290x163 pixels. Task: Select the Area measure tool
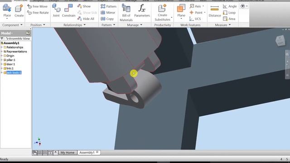point(229,19)
